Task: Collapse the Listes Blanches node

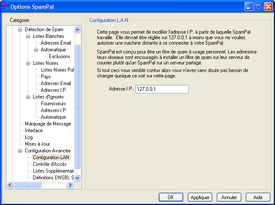Action: pyautogui.click(x=28, y=36)
